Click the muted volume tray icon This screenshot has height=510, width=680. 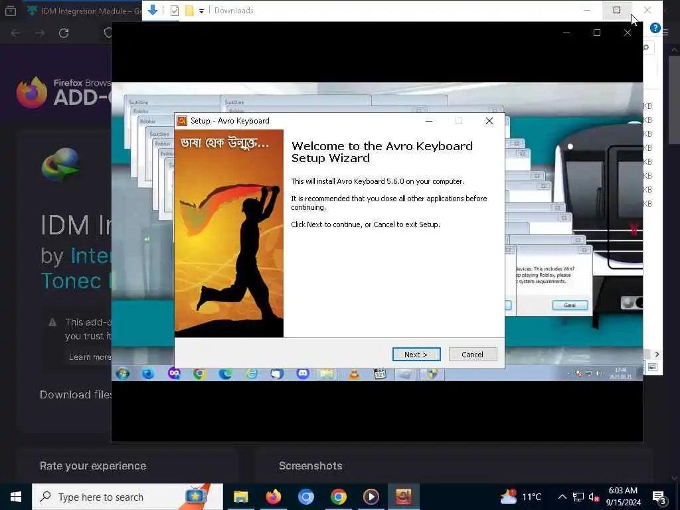(594, 497)
